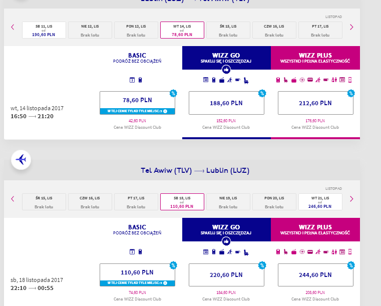The height and width of the screenshot is (306, 381).
Task: Click the percent discount badge on 244,60 PLN fare
Action: [351, 265]
